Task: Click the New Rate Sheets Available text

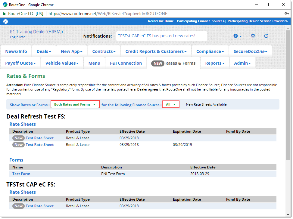Action: [206, 104]
